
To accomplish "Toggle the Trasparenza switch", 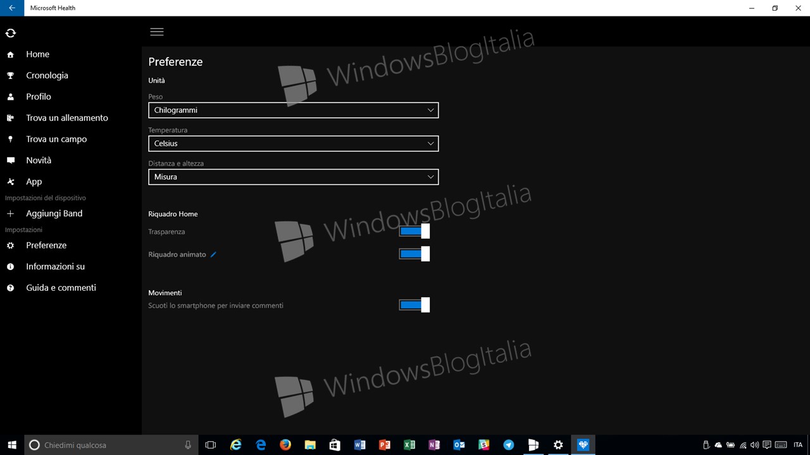I will 414,231.
